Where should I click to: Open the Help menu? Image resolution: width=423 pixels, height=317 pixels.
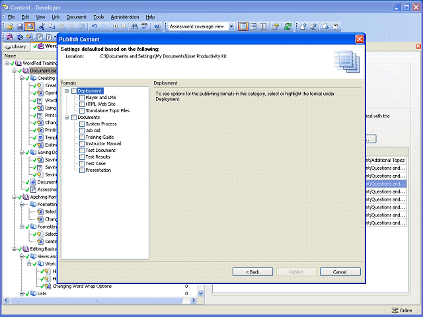150,17
